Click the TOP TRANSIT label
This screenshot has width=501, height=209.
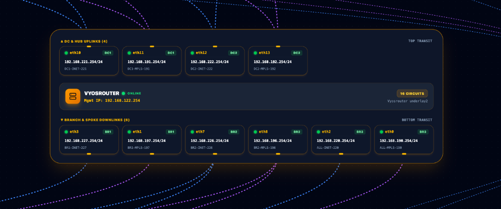tap(420, 41)
